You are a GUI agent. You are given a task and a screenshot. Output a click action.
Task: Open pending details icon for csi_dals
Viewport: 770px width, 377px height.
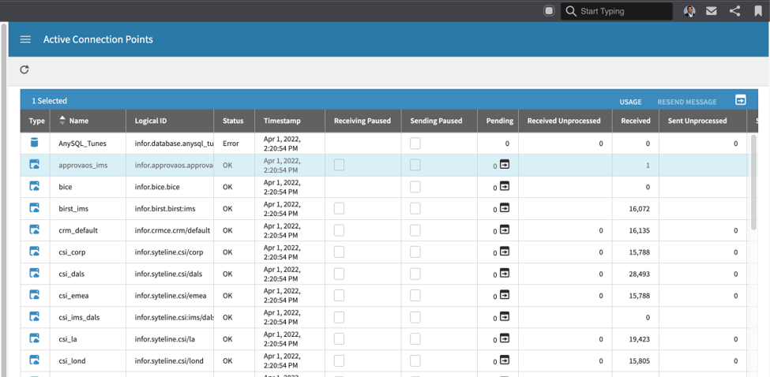505,273
